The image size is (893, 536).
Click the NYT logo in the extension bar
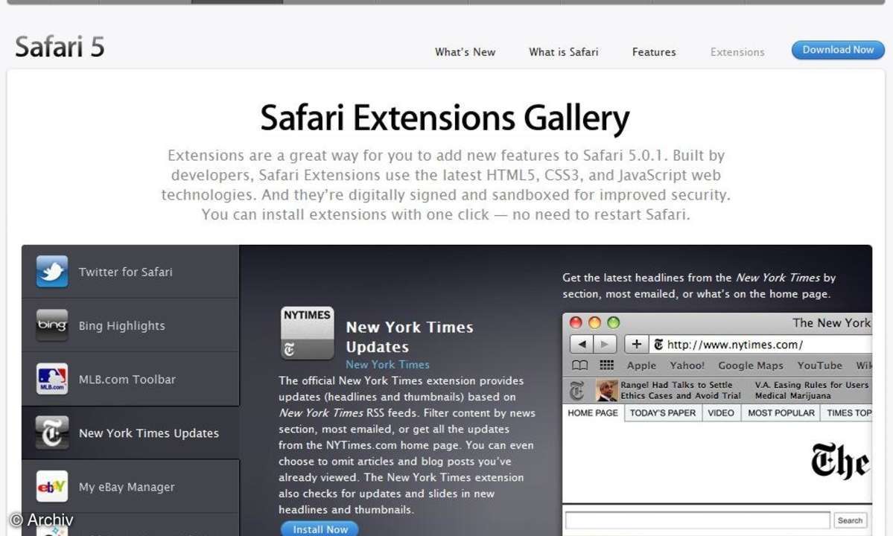[x=577, y=390]
